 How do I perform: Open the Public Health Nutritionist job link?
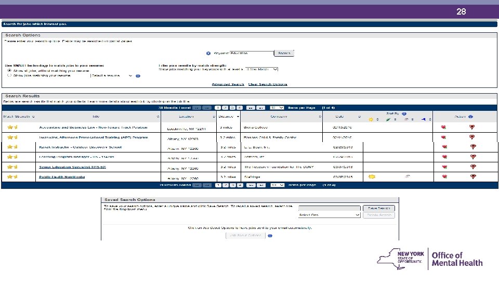[62, 177]
